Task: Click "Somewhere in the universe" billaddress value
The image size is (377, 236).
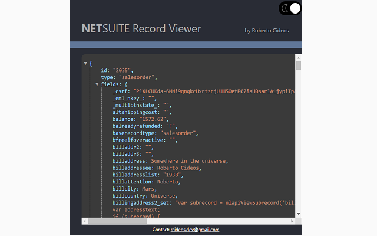Action: click(188, 161)
